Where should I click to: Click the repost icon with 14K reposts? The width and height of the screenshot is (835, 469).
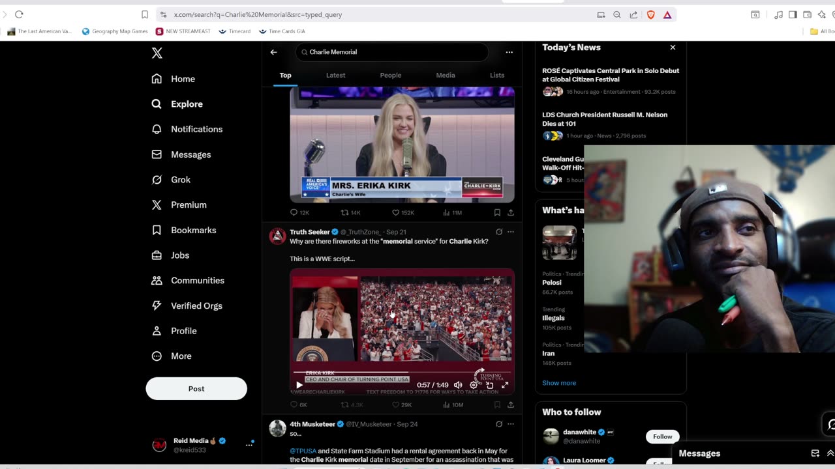[x=344, y=212]
